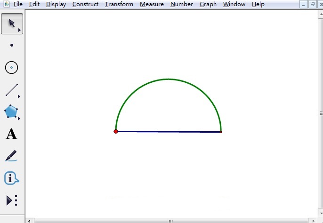The width and height of the screenshot is (323, 223).
Task: Expand the Straightedge tool flyout triangle
Action: point(19,96)
